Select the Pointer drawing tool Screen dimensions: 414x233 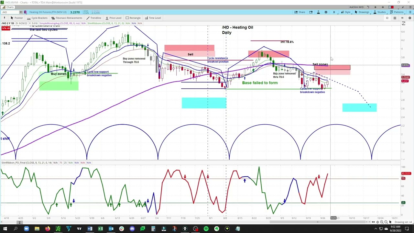pyautogui.click(x=16, y=18)
